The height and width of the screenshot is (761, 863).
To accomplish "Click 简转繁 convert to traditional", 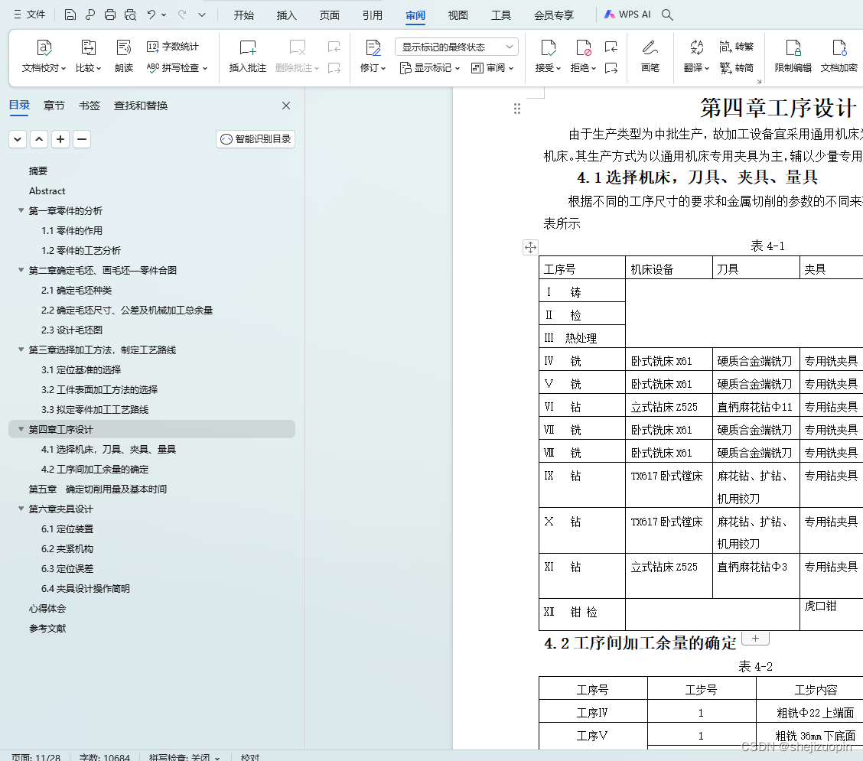I will tap(737, 47).
